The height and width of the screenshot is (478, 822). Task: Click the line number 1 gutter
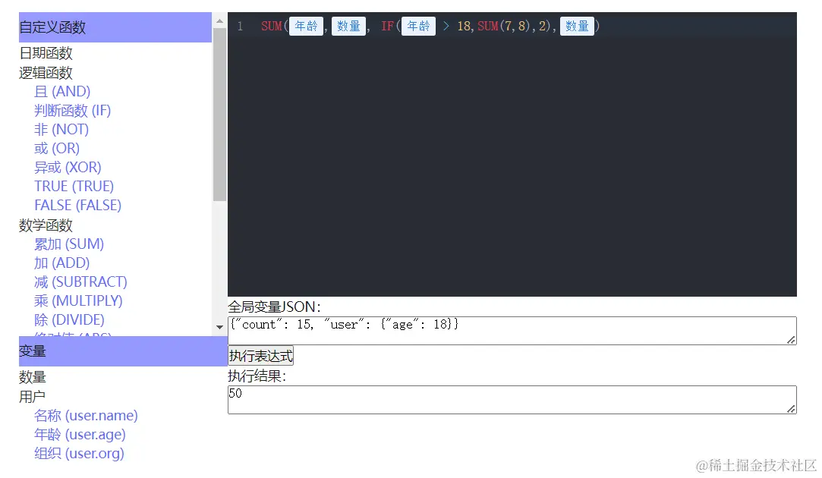(x=240, y=27)
